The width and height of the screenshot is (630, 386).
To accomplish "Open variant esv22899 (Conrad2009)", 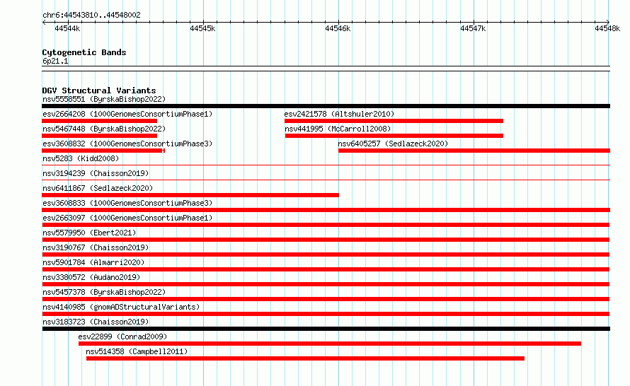I will 122,337.
